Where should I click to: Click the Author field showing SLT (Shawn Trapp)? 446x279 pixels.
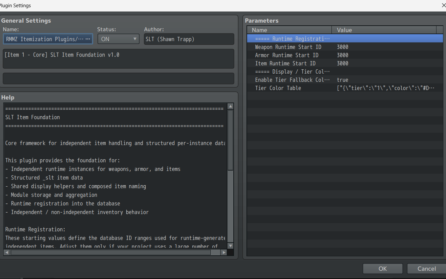tap(189, 39)
